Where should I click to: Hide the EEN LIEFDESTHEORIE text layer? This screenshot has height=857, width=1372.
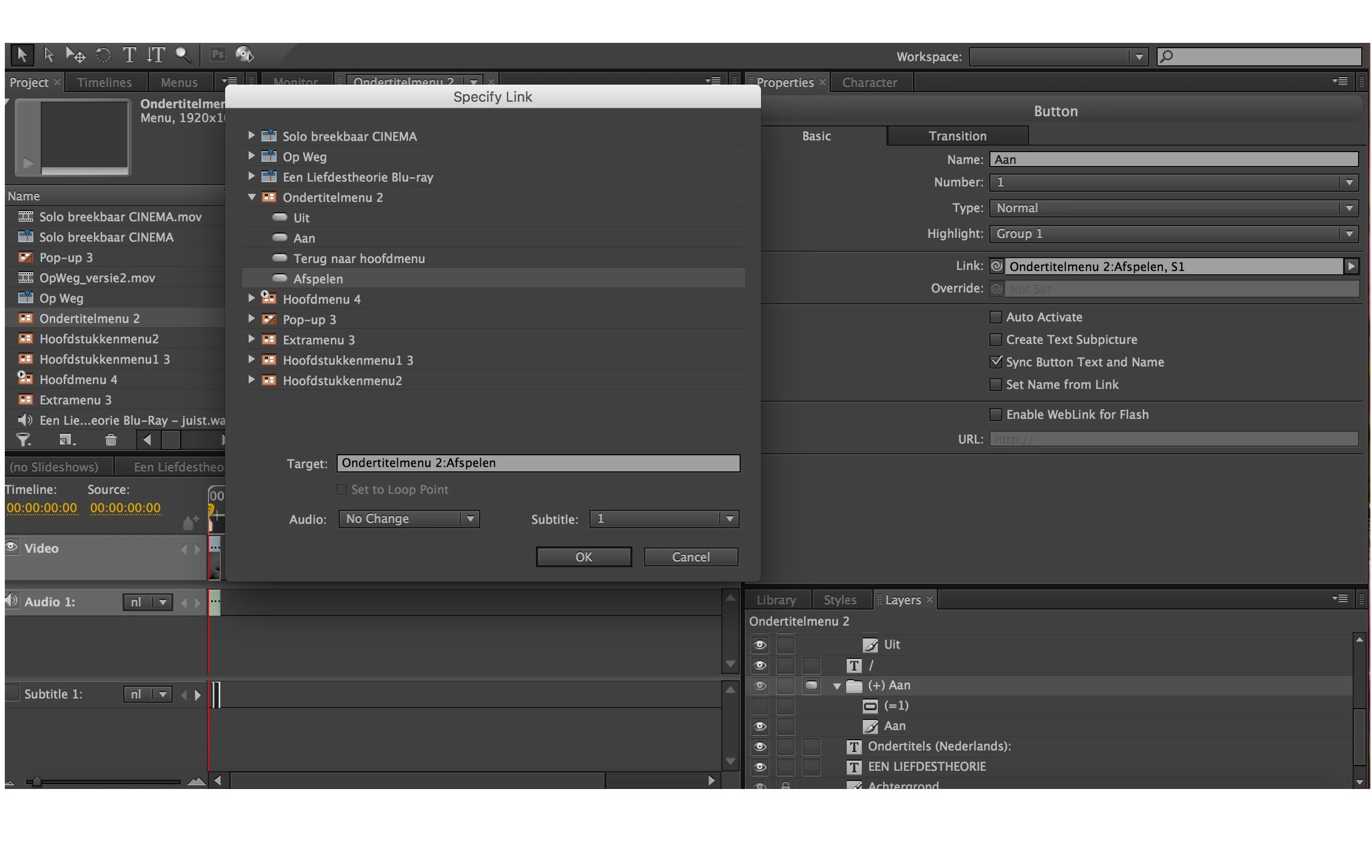(760, 767)
